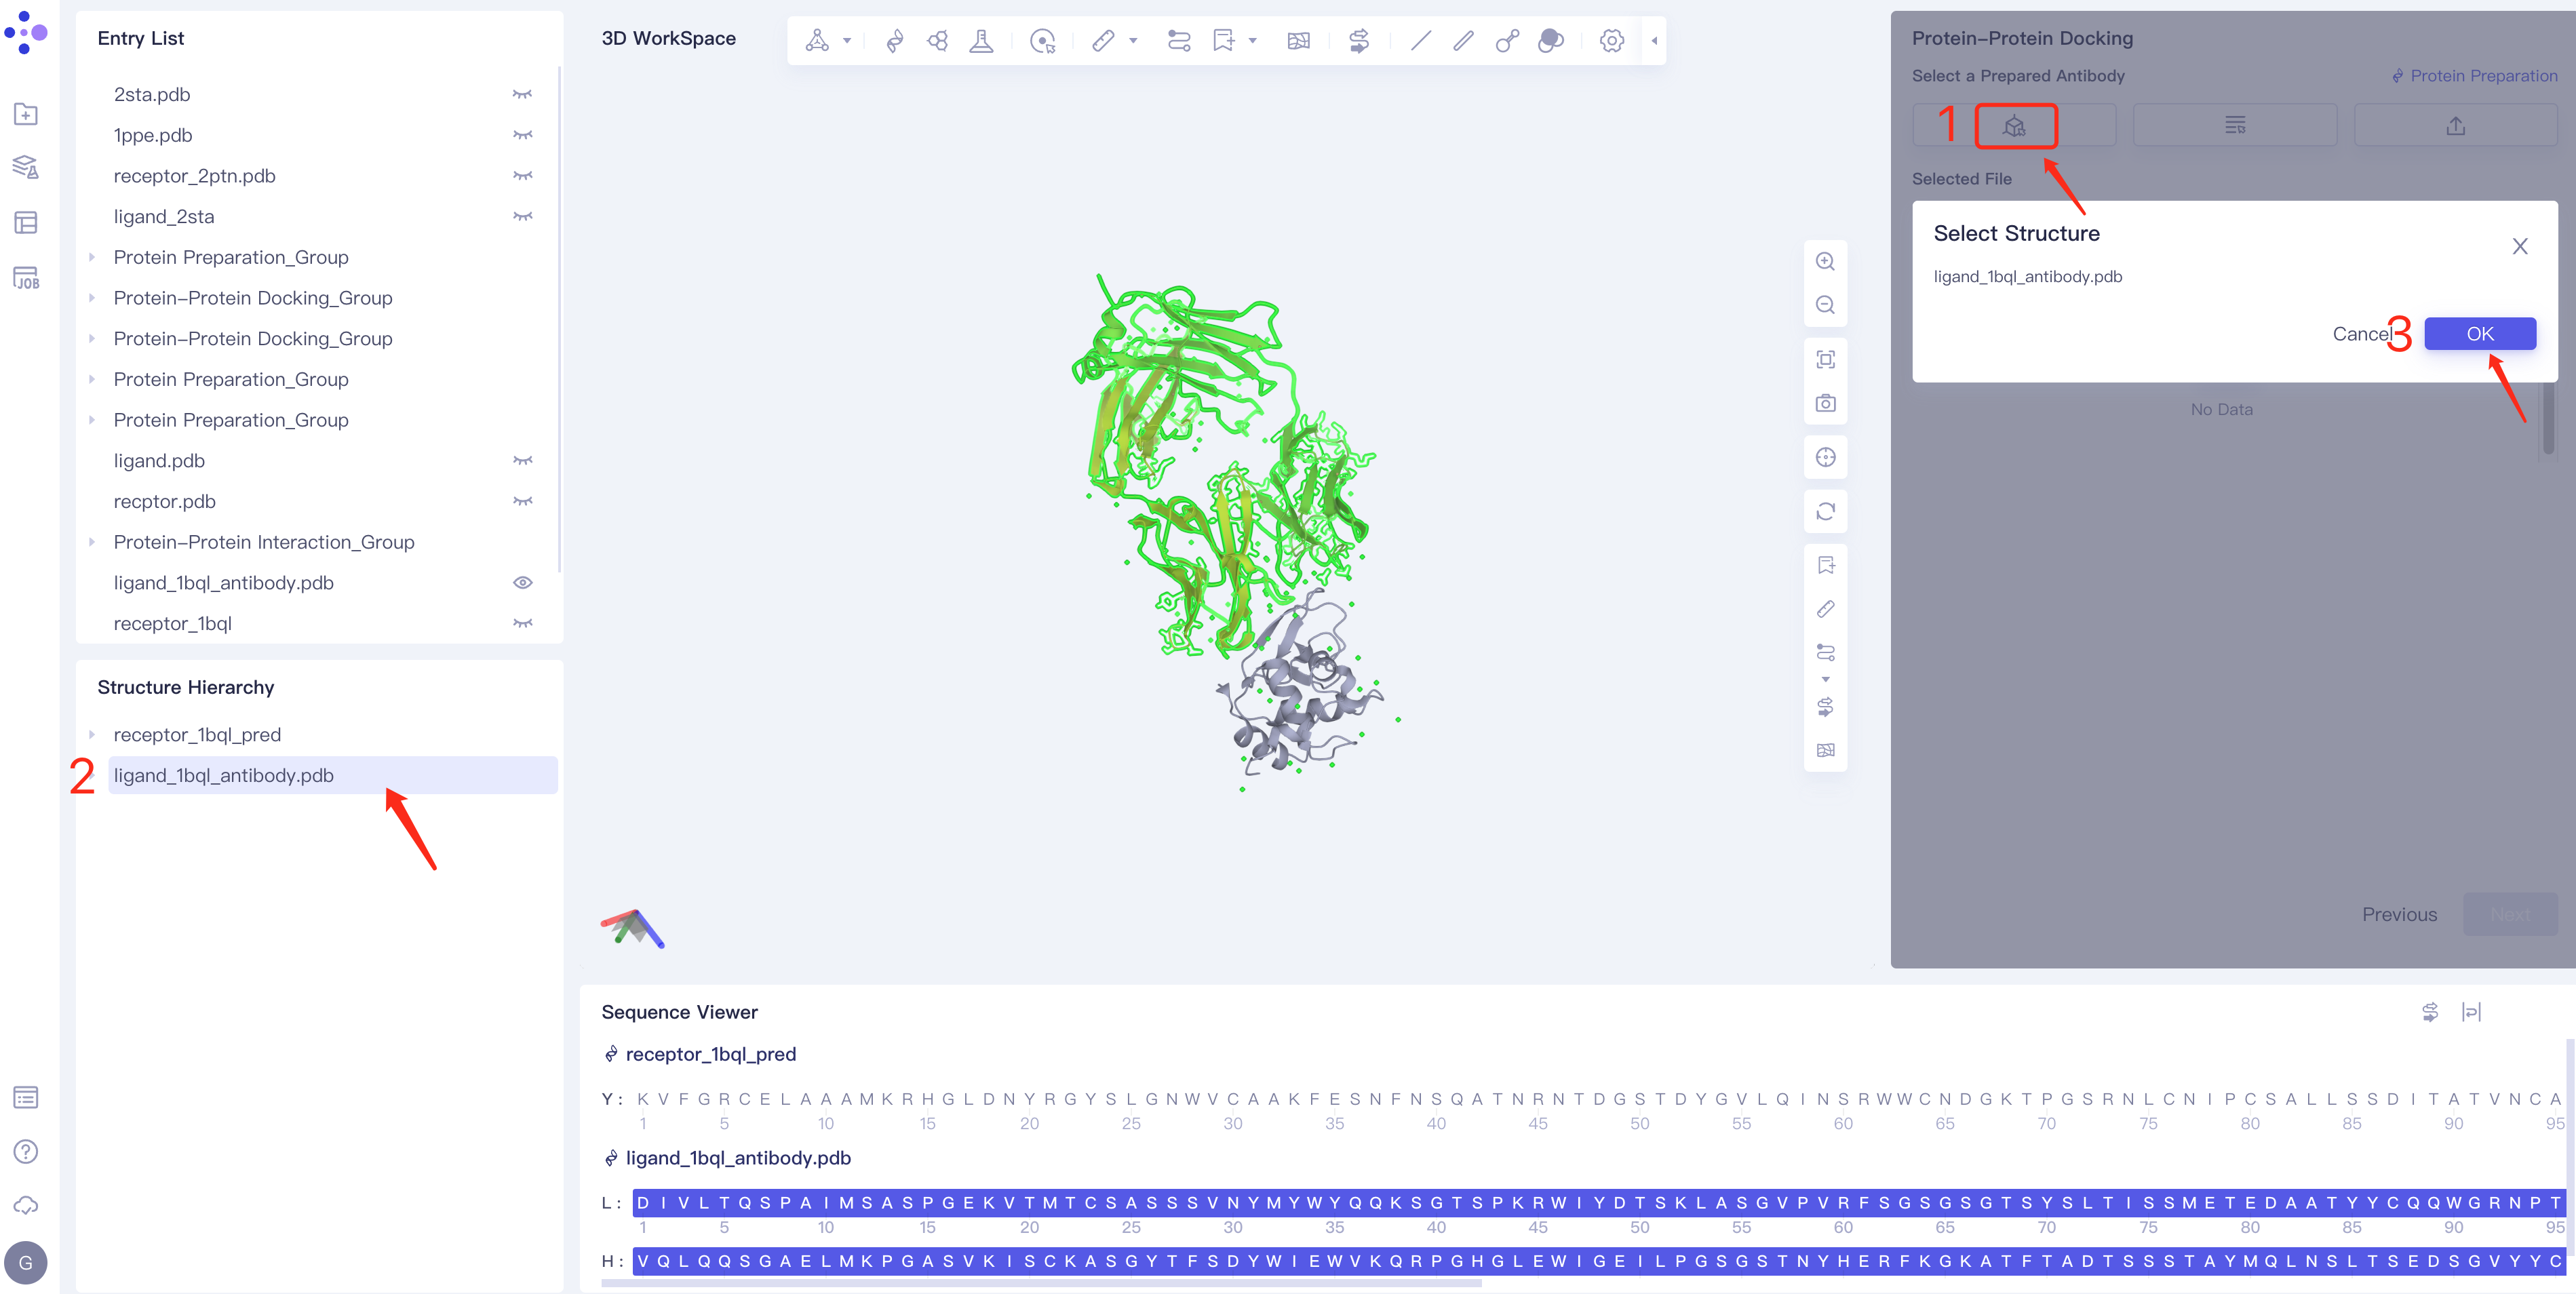Click the ruler icon in vertical viewer toolbar
This screenshot has height=1294, width=2576.
pos(1825,608)
